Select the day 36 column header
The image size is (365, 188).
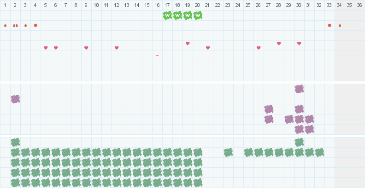360,5
